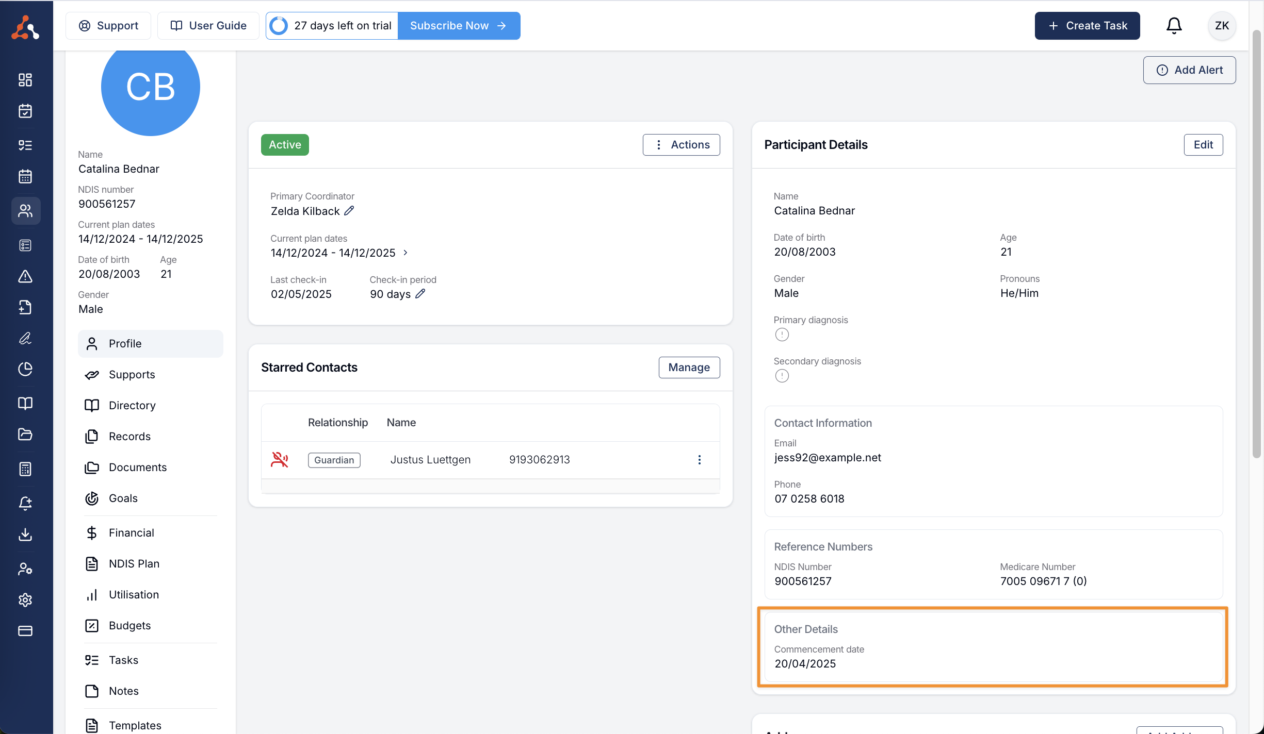Click the Secondary diagnosis warning icon

coord(782,376)
